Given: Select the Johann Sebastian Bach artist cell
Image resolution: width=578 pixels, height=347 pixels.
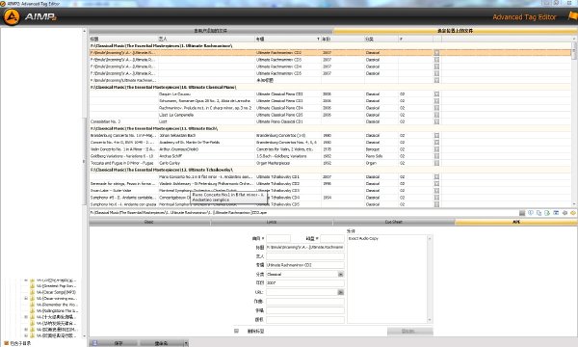Looking at the screenshot, I should (x=206, y=135).
